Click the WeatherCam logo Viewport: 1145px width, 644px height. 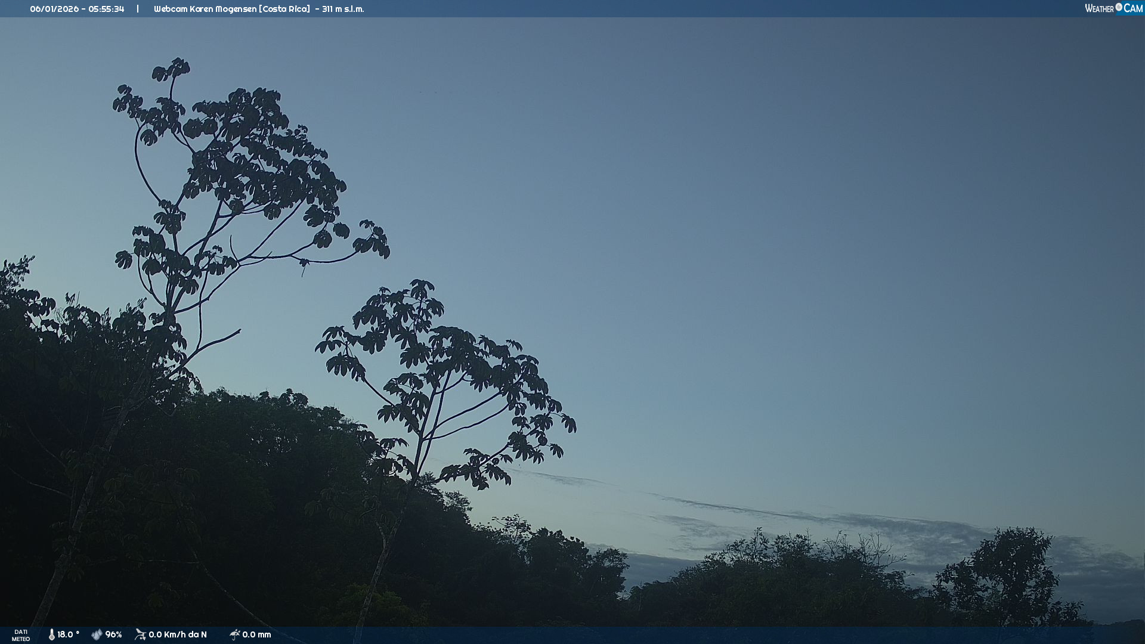(1113, 8)
